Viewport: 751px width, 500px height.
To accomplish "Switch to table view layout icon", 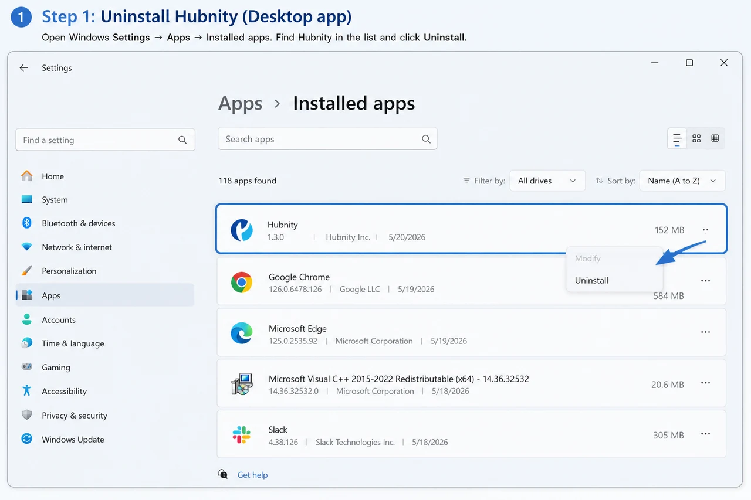I will tap(715, 138).
